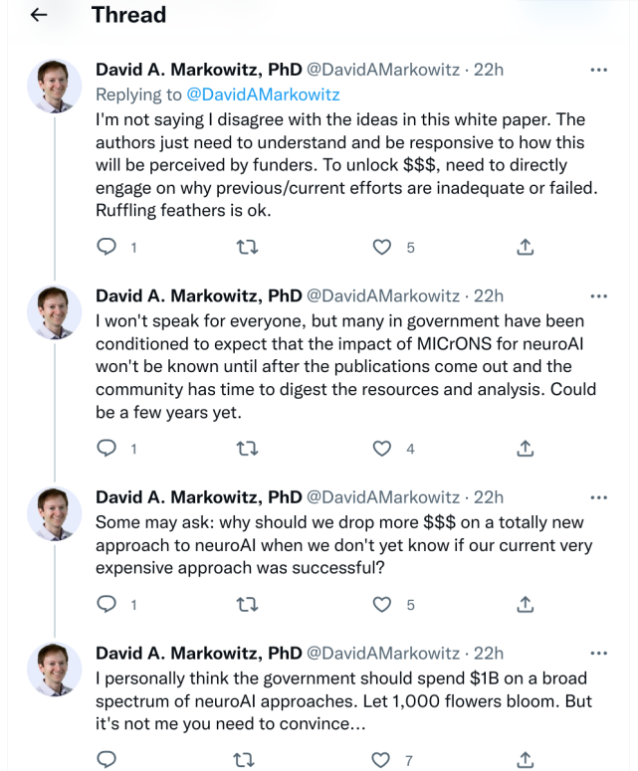638x771 pixels.
Task: Reply to the 'Ruffling feathers is ok' tweet
Action: tap(106, 248)
